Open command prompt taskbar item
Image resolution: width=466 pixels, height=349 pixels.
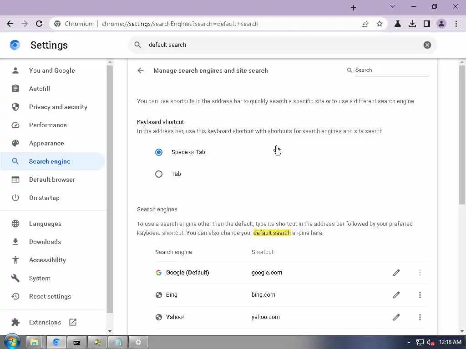tap(76, 342)
